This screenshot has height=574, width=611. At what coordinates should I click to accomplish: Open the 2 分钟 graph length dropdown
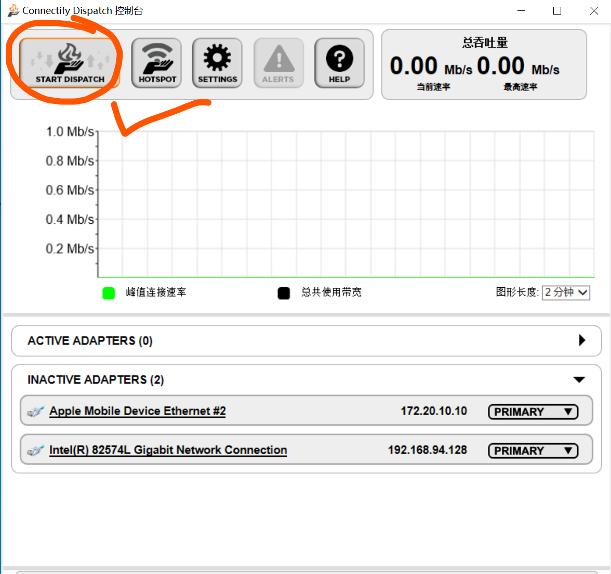[566, 292]
